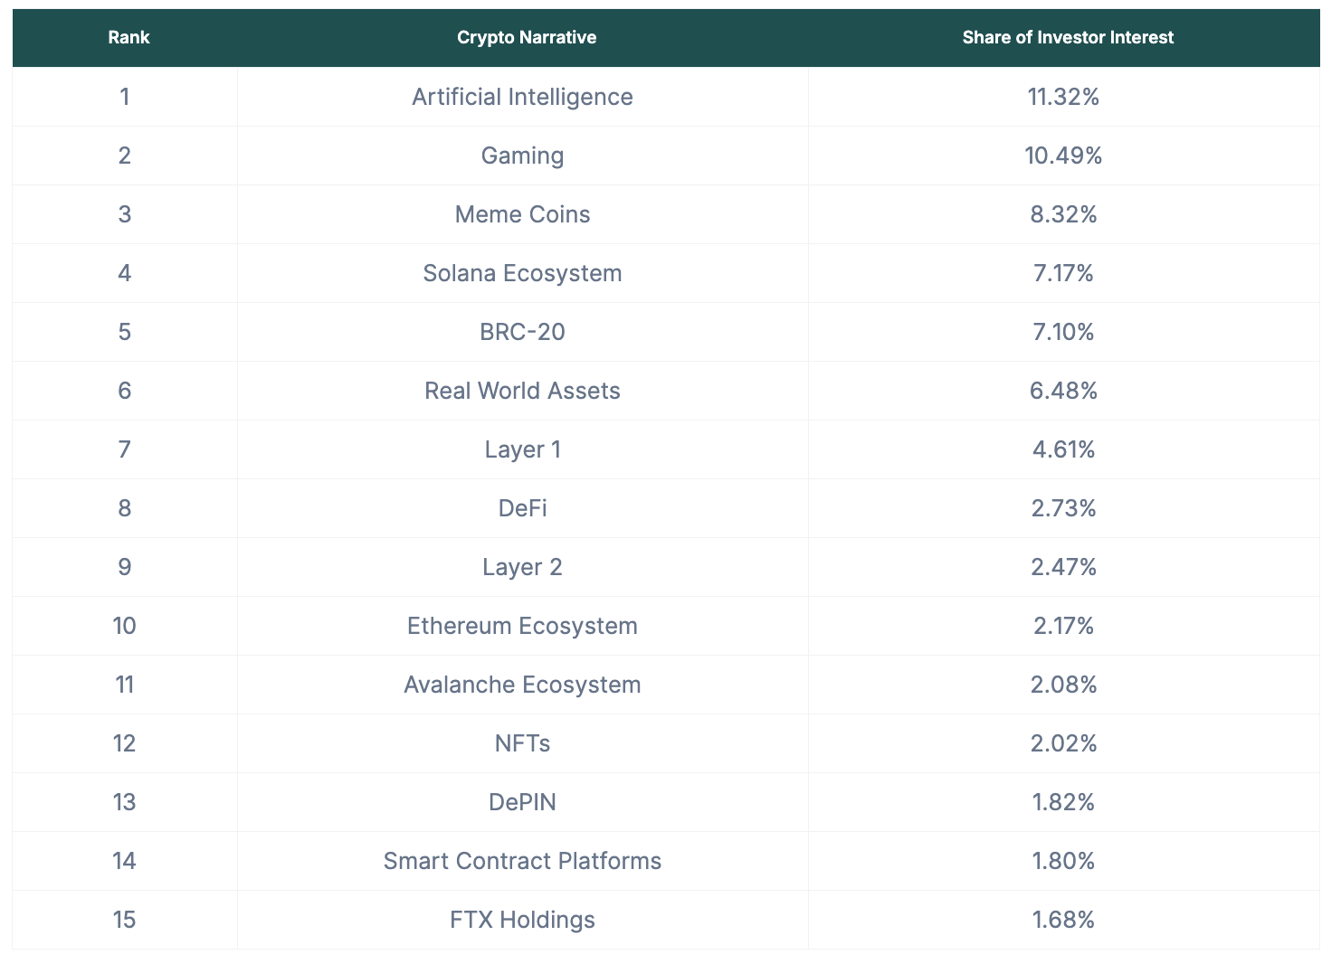
Task: Click the Solana Ecosystem cell
Action: coord(522,273)
